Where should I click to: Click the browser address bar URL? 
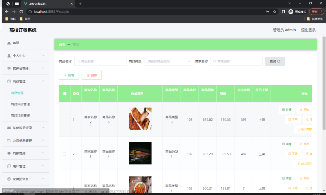pos(52,12)
